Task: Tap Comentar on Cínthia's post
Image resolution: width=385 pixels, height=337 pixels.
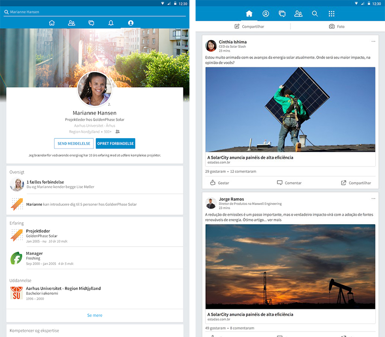Action: (289, 183)
